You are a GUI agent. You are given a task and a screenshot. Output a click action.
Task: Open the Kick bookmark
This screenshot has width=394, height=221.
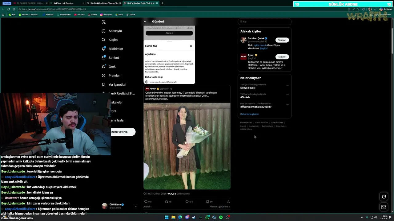pyautogui.click(x=12, y=15)
